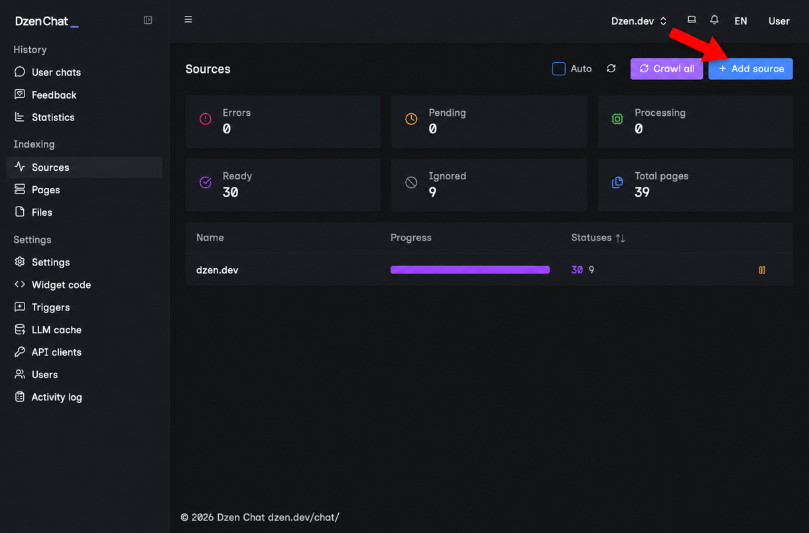Viewport: 809px width, 533px height.
Task: Open the User account menu
Action: tap(778, 21)
